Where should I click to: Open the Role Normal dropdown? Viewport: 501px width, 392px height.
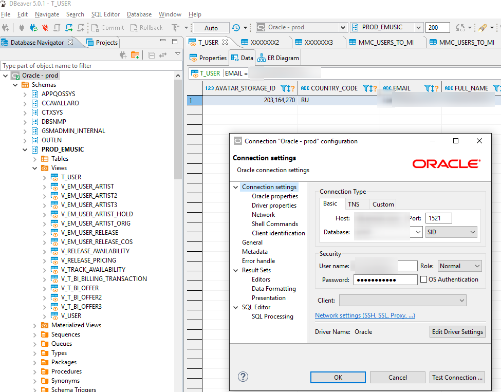pyautogui.click(x=459, y=266)
